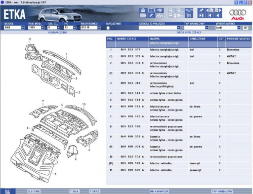The width and height of the screenshot is (253, 194).
Task: Select part number 8D5 813 331 B
Action: (132, 63)
